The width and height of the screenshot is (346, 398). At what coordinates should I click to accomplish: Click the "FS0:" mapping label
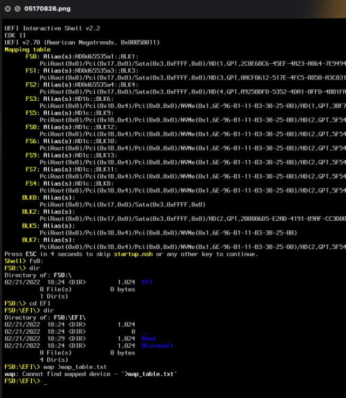pos(33,56)
